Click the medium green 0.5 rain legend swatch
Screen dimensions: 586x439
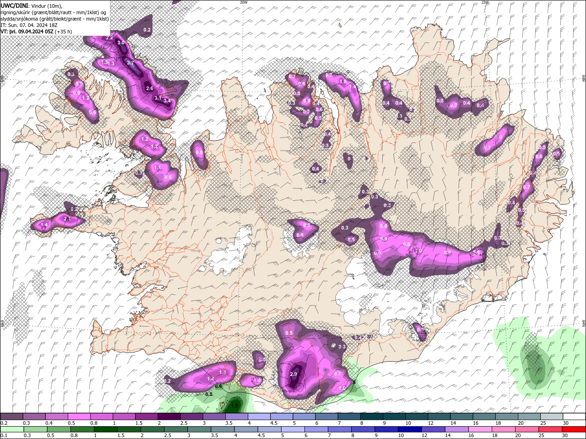(x=59, y=429)
